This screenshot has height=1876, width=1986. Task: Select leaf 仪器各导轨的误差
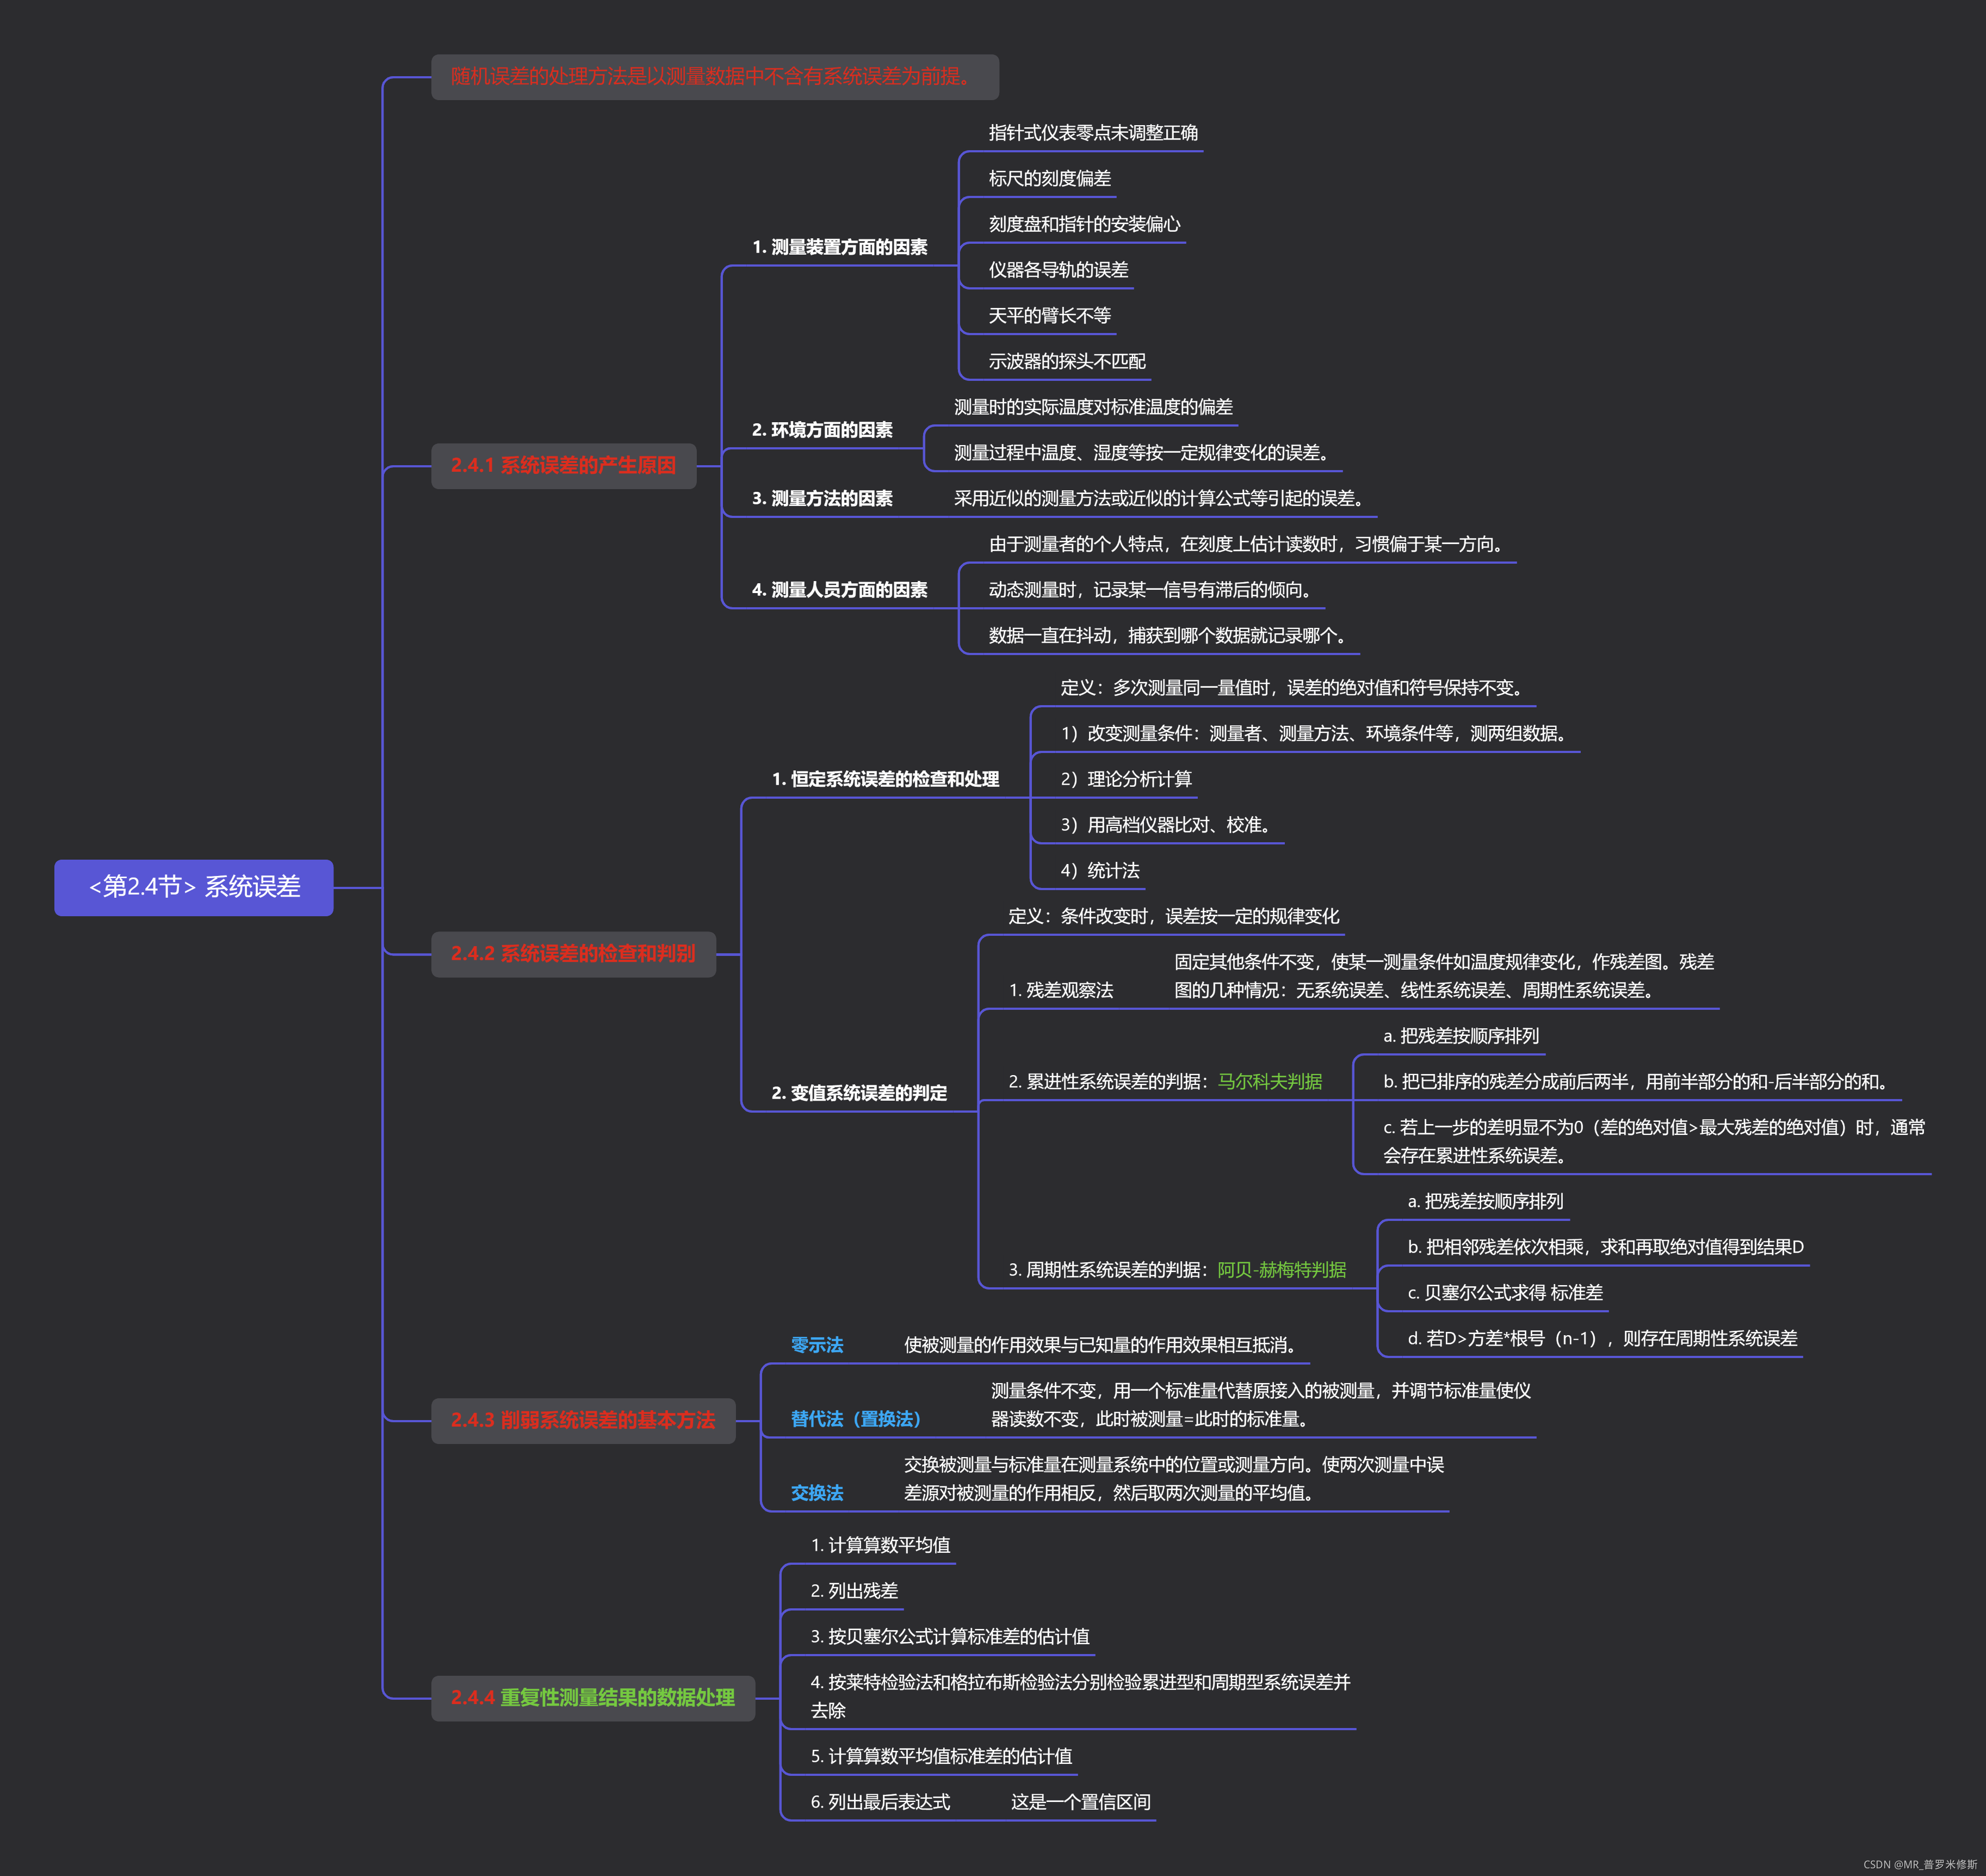click(1058, 270)
